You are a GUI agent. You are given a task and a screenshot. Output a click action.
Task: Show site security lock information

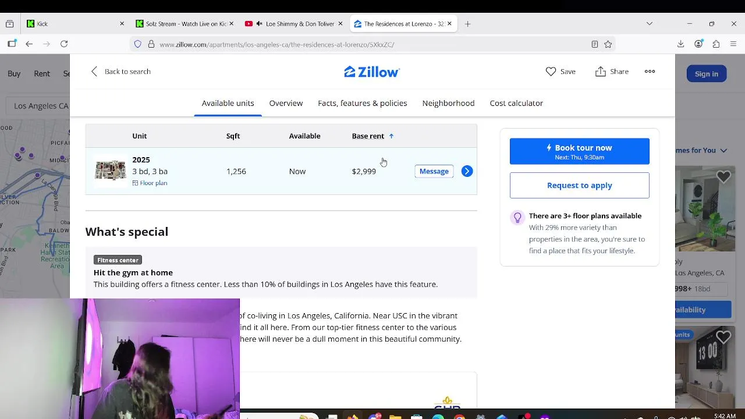[151, 44]
